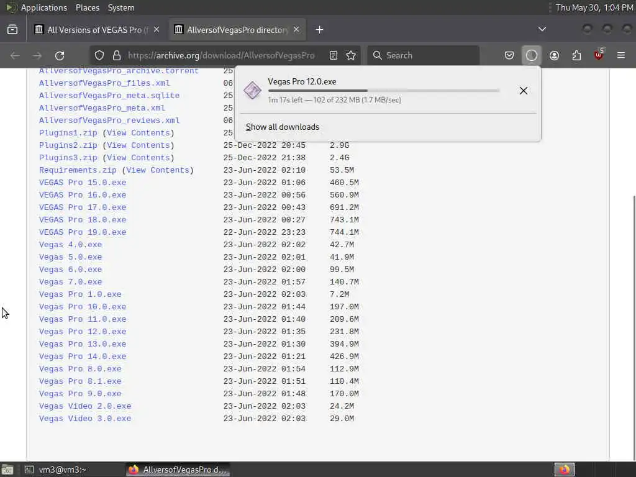Select the AllversofVegasPro directory tab

click(x=237, y=30)
